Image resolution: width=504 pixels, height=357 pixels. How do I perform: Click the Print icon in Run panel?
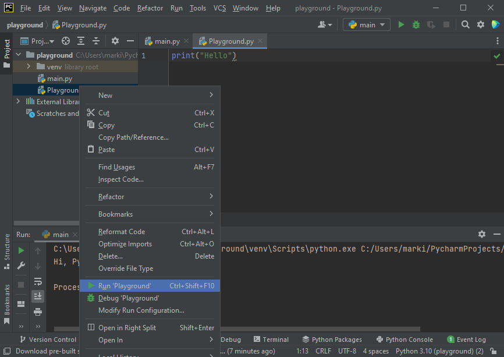tap(38, 312)
